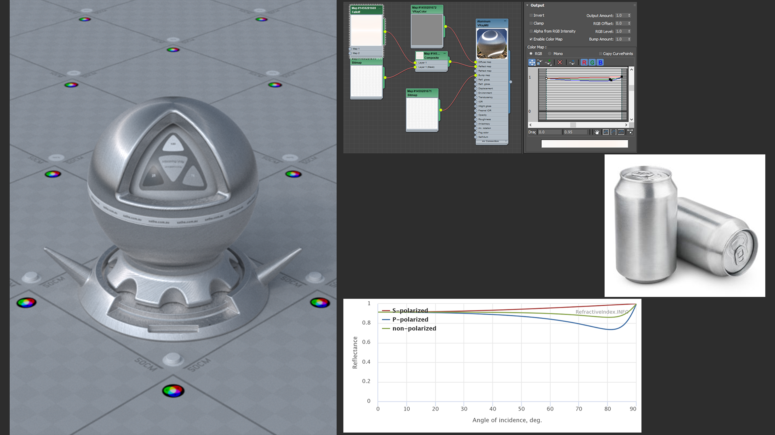Click RGB Level spinner arrows
This screenshot has height=435, width=775.
click(x=629, y=31)
